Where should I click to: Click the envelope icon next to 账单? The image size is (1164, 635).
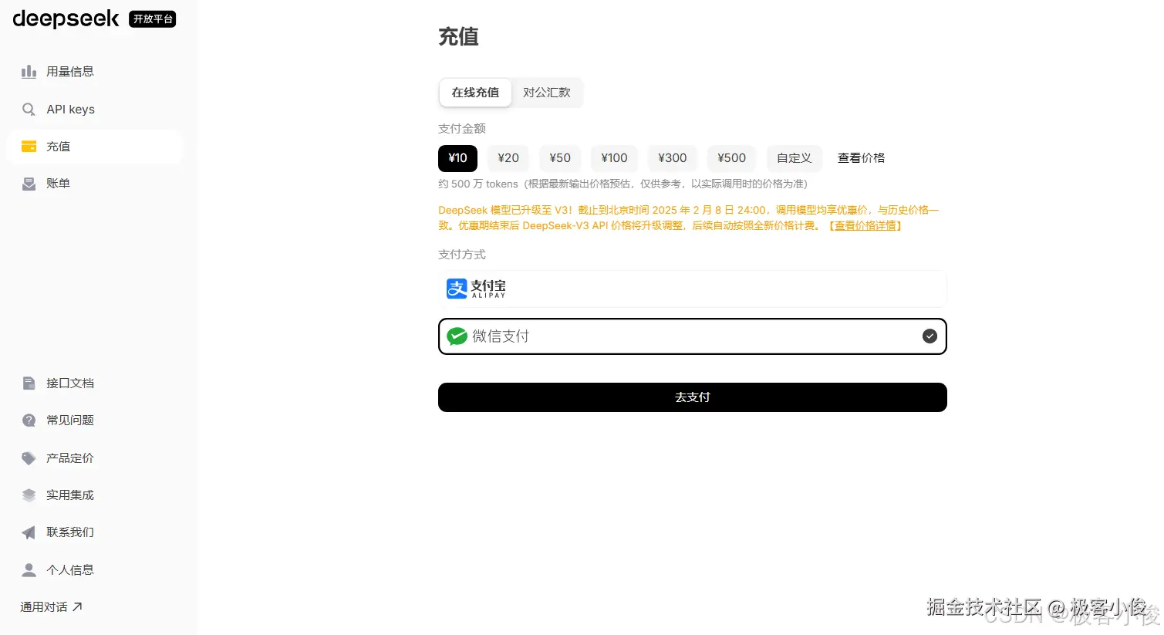pos(29,184)
